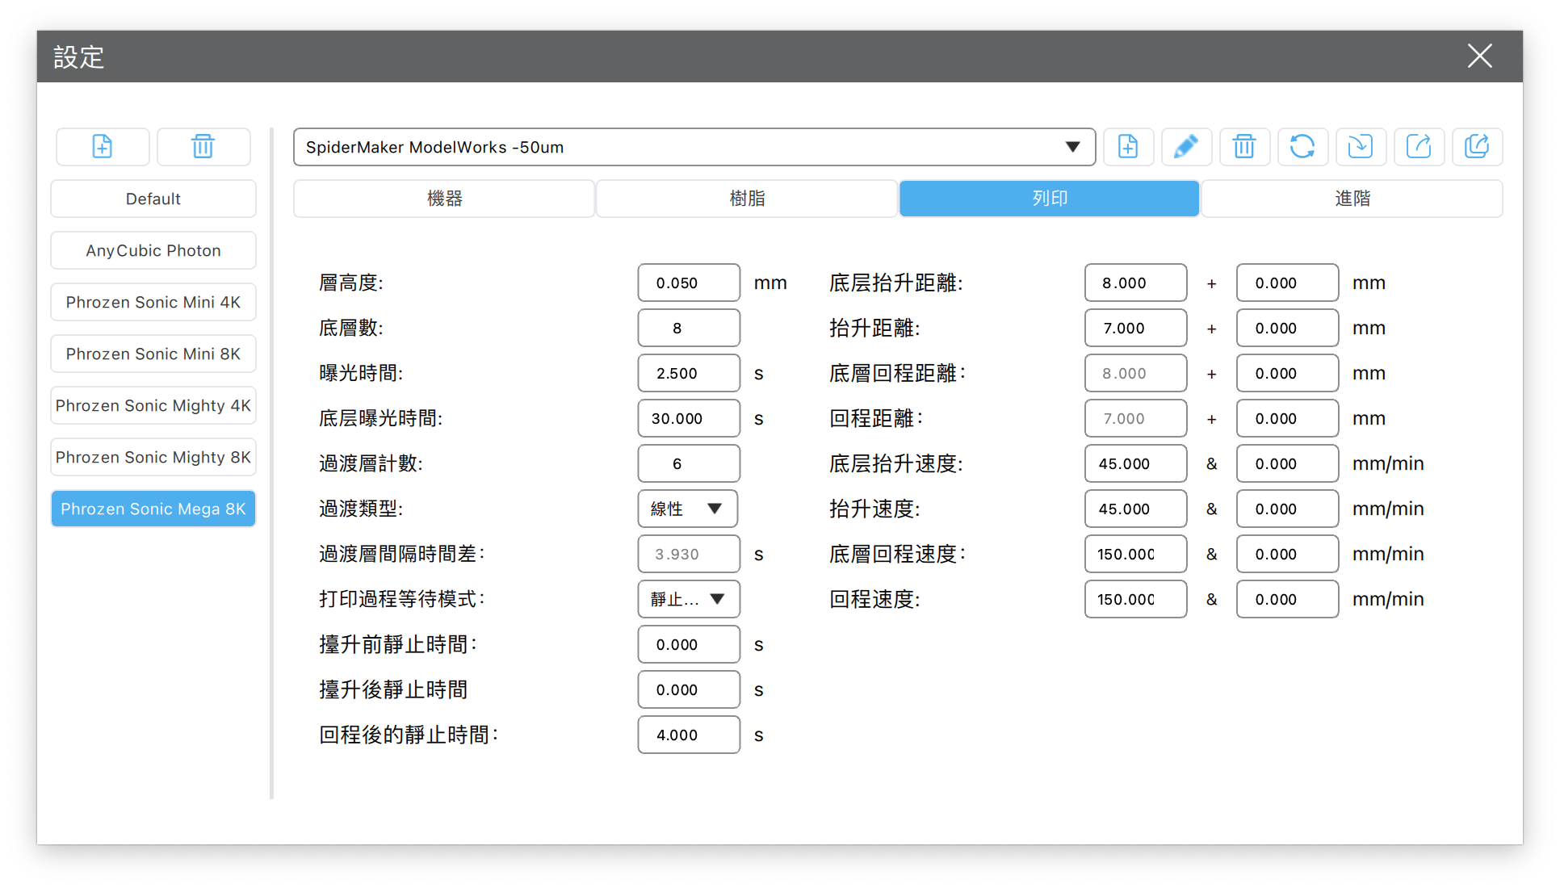
Task: Select Phrozen Sonic Mighty 8K printer
Action: [153, 457]
